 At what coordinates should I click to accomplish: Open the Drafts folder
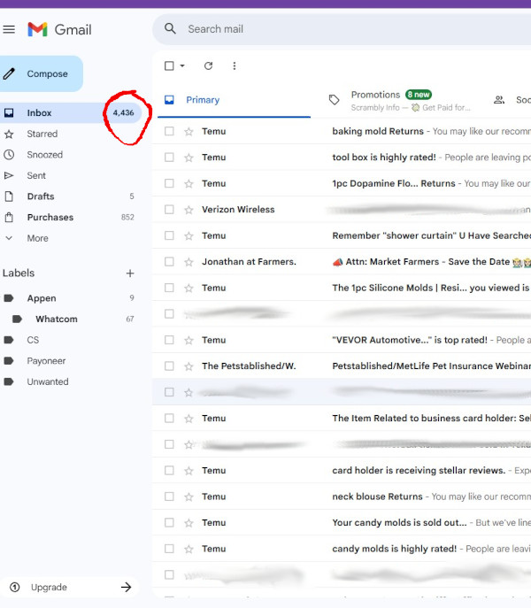[x=41, y=196]
